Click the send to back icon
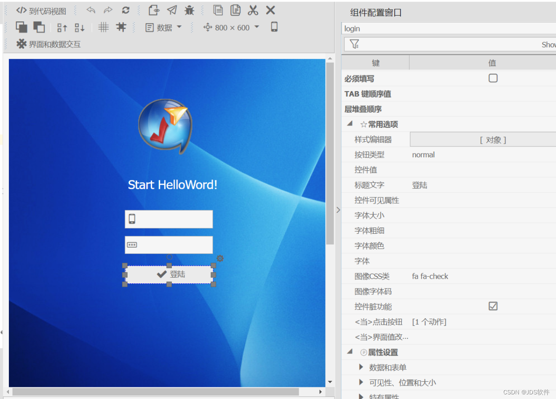The width and height of the screenshot is (556, 399). point(39,27)
